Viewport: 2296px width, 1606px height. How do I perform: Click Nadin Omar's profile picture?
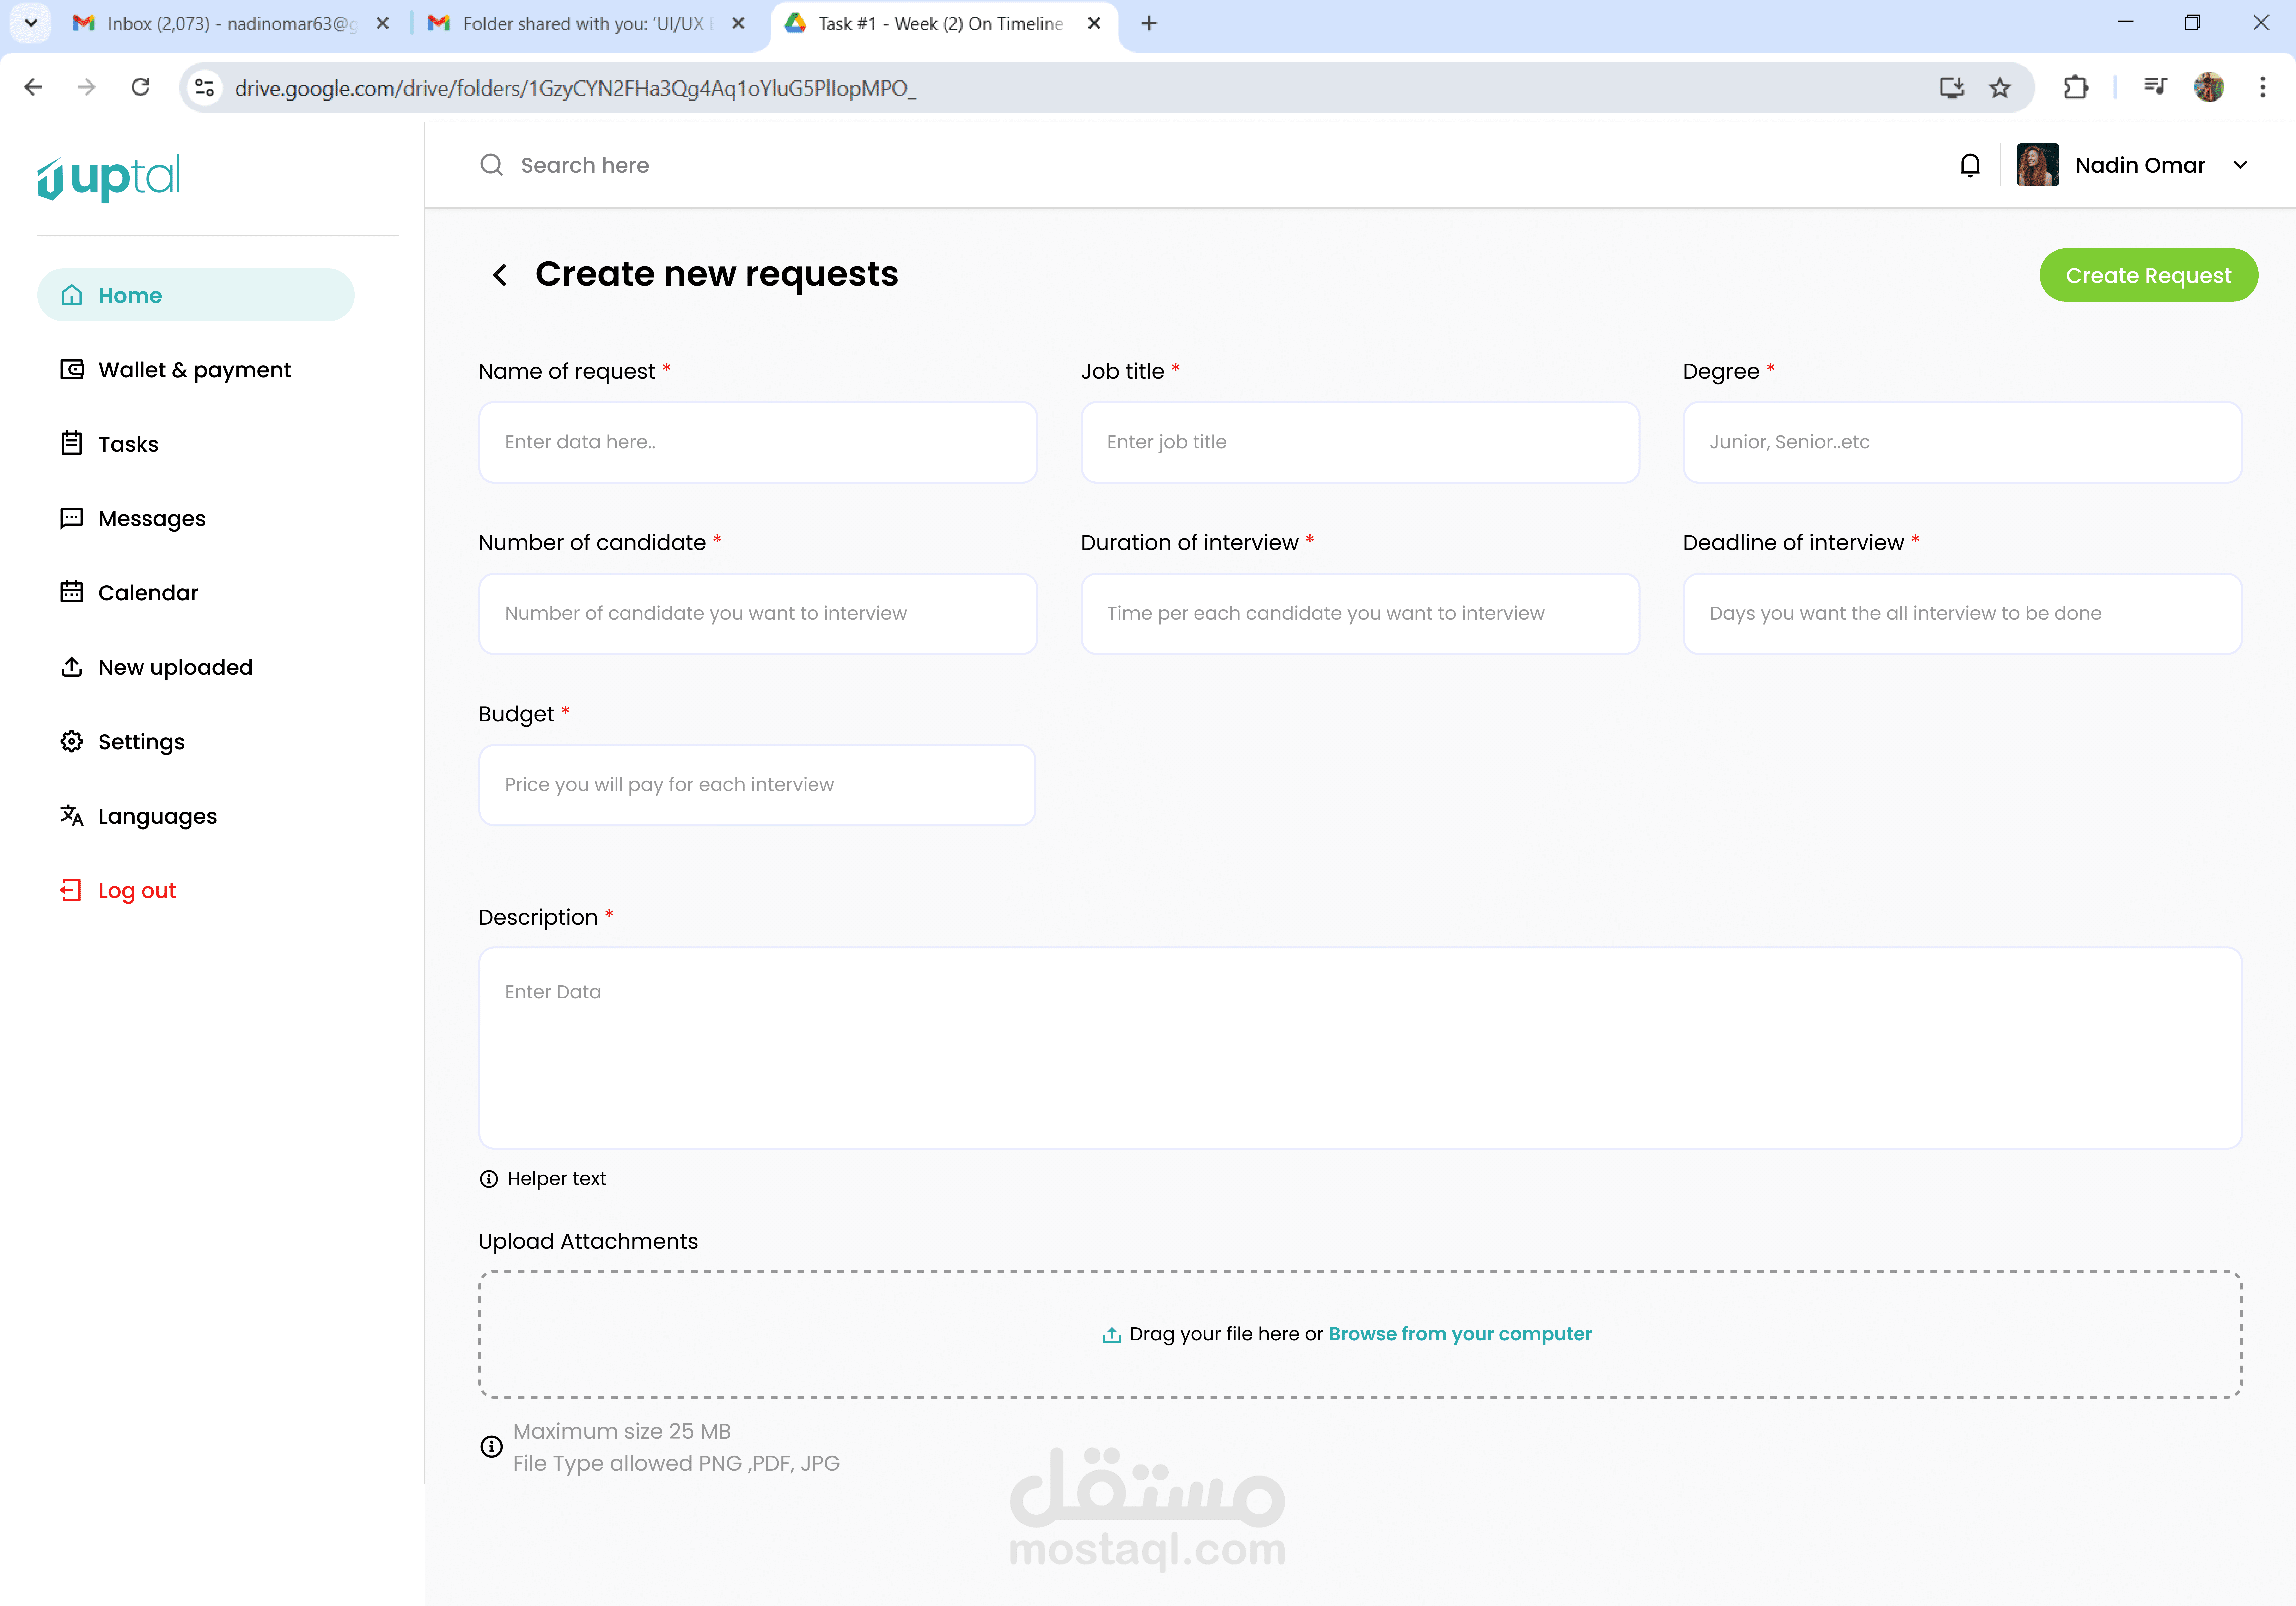pyautogui.click(x=2038, y=165)
